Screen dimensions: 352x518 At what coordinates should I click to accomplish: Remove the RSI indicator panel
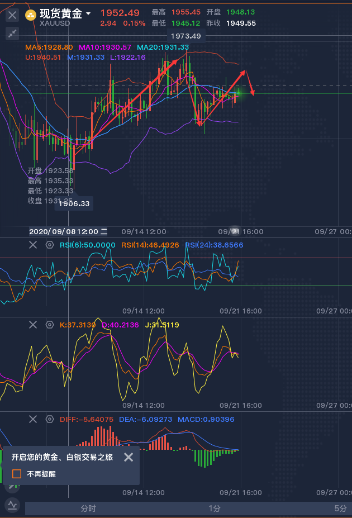tap(33, 245)
